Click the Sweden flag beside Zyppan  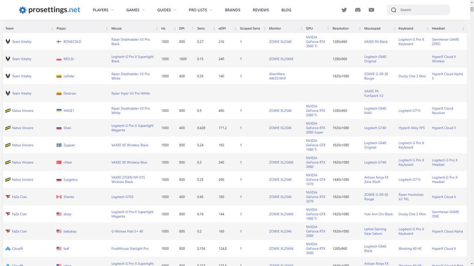pyautogui.click(x=59, y=145)
